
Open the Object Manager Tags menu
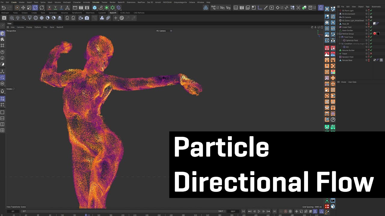tap(368, 7)
